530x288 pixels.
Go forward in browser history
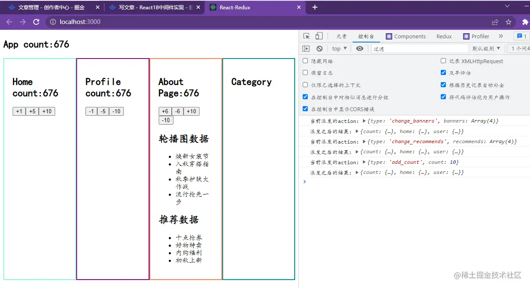tap(23, 22)
